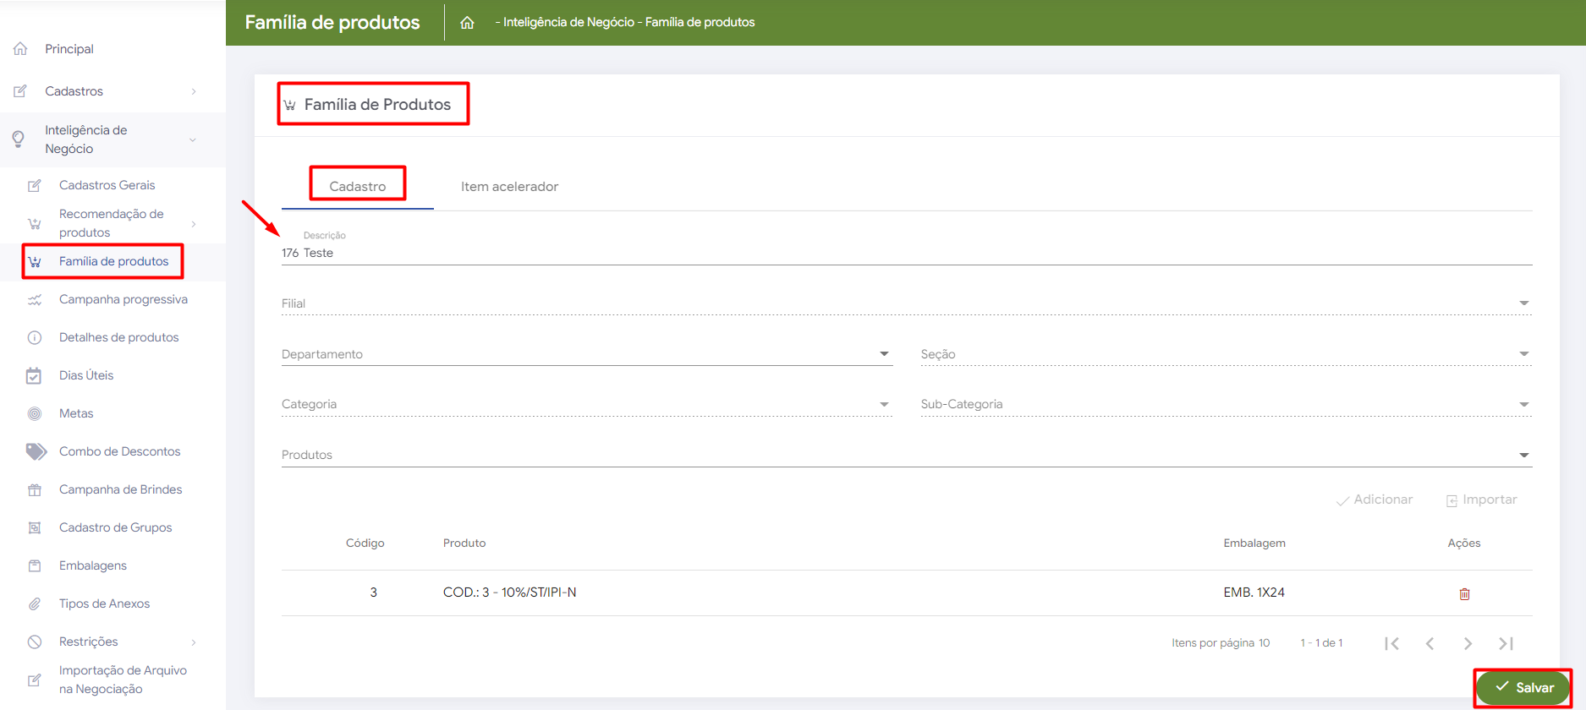
Task: Open Metas from the sidebar
Action: pos(76,413)
